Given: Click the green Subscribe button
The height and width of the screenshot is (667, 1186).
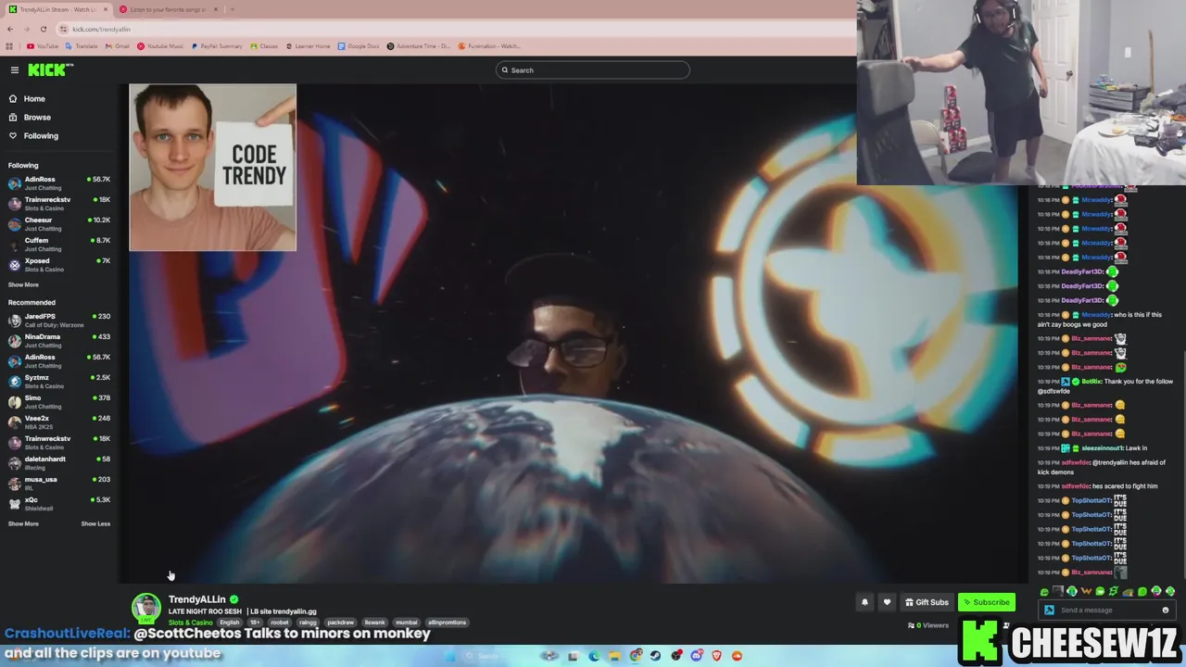Looking at the screenshot, I should (986, 602).
